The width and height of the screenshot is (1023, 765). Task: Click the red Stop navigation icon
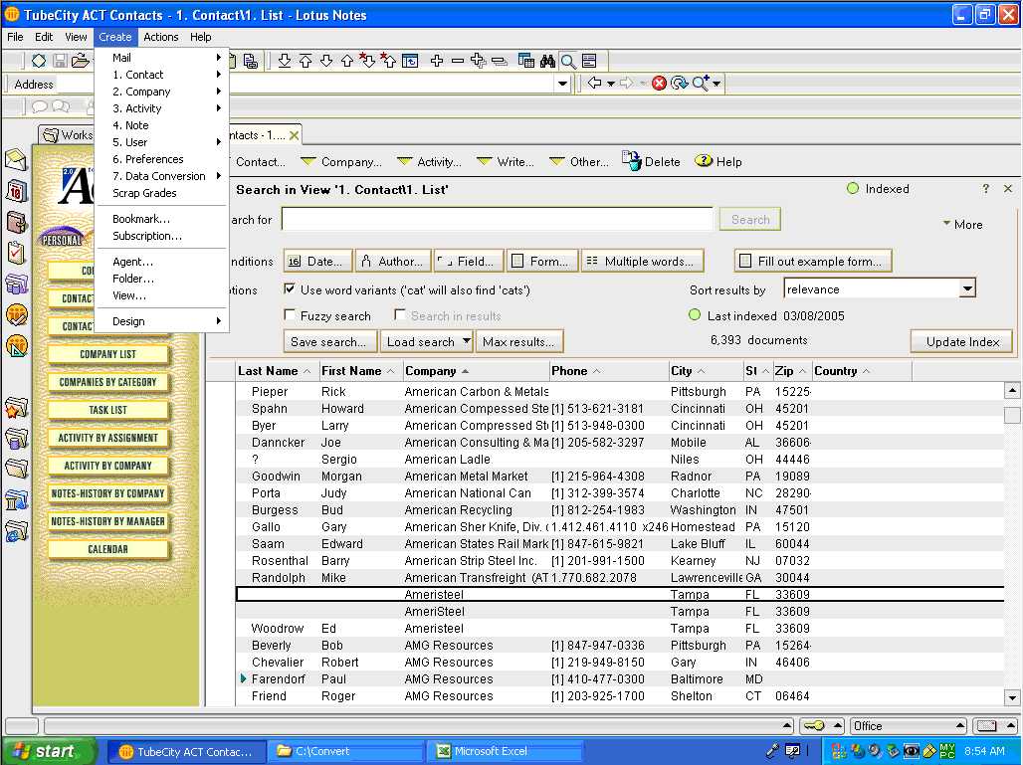tap(659, 83)
